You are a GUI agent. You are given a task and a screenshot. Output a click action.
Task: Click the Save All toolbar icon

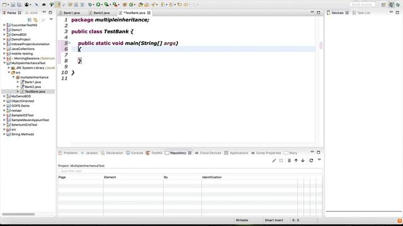19,4
